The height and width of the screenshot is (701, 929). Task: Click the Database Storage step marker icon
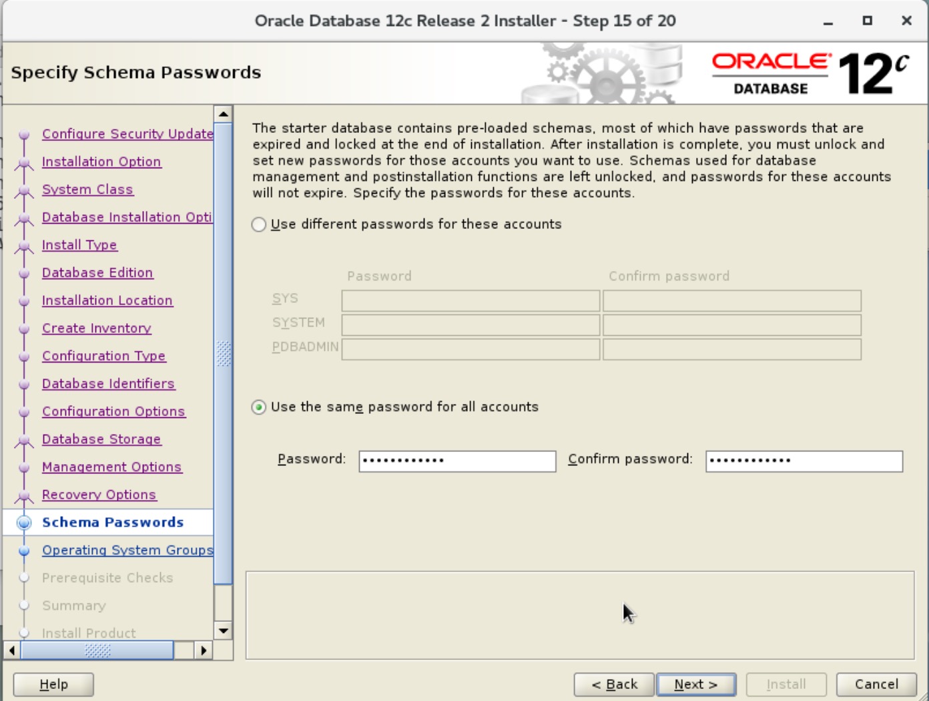click(x=24, y=440)
